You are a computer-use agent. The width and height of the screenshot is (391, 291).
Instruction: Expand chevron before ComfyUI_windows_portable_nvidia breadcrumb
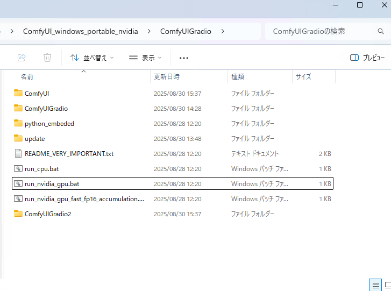[x=12, y=31]
